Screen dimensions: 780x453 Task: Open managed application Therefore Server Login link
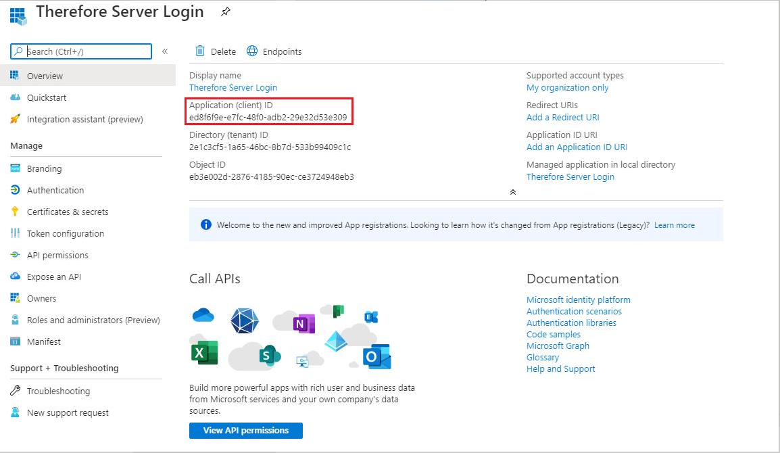pos(570,176)
